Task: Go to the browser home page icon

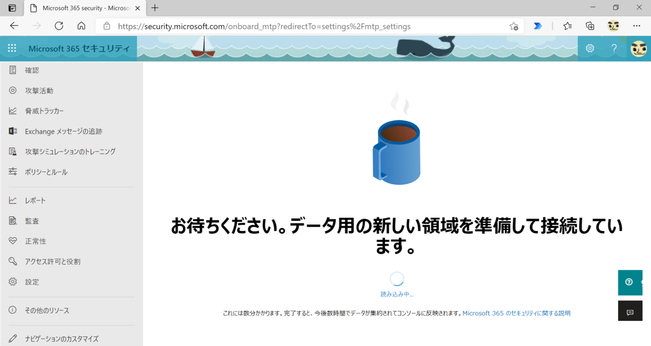Action: [x=81, y=26]
